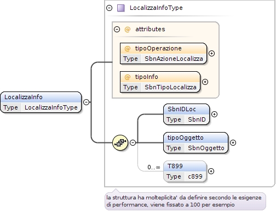The image size is (276, 212).
Task: Click the Type label in tipoOggetto box
Action: (174, 148)
